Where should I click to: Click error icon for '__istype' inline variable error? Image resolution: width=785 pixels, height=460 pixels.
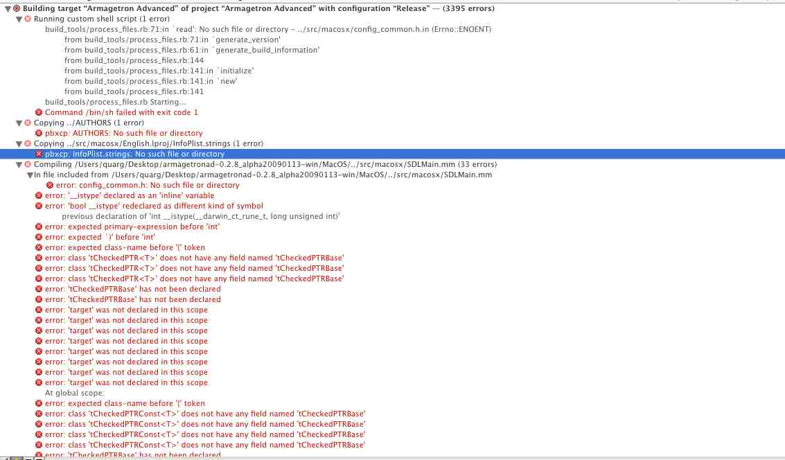39,195
